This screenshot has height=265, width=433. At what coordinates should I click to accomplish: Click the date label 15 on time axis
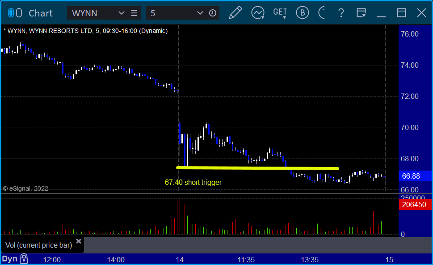pyautogui.click(x=389, y=260)
